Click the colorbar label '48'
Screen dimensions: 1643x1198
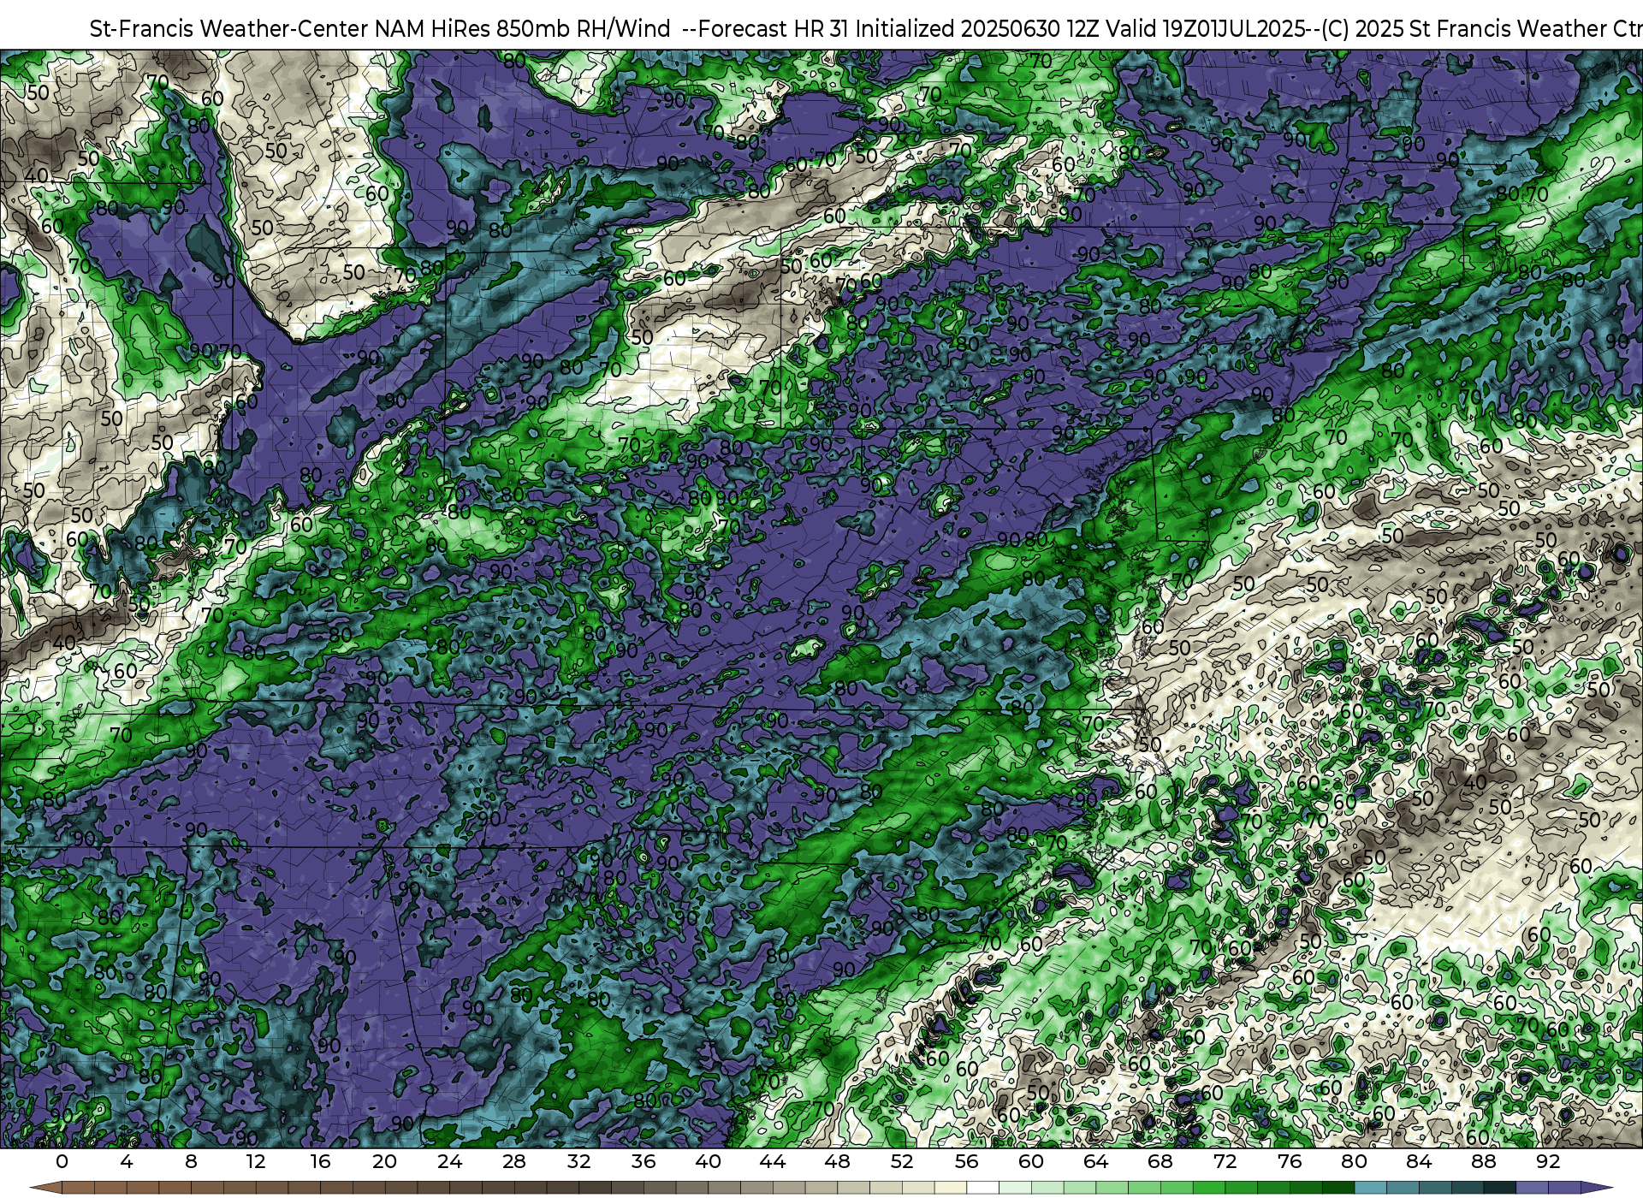[x=837, y=1161]
